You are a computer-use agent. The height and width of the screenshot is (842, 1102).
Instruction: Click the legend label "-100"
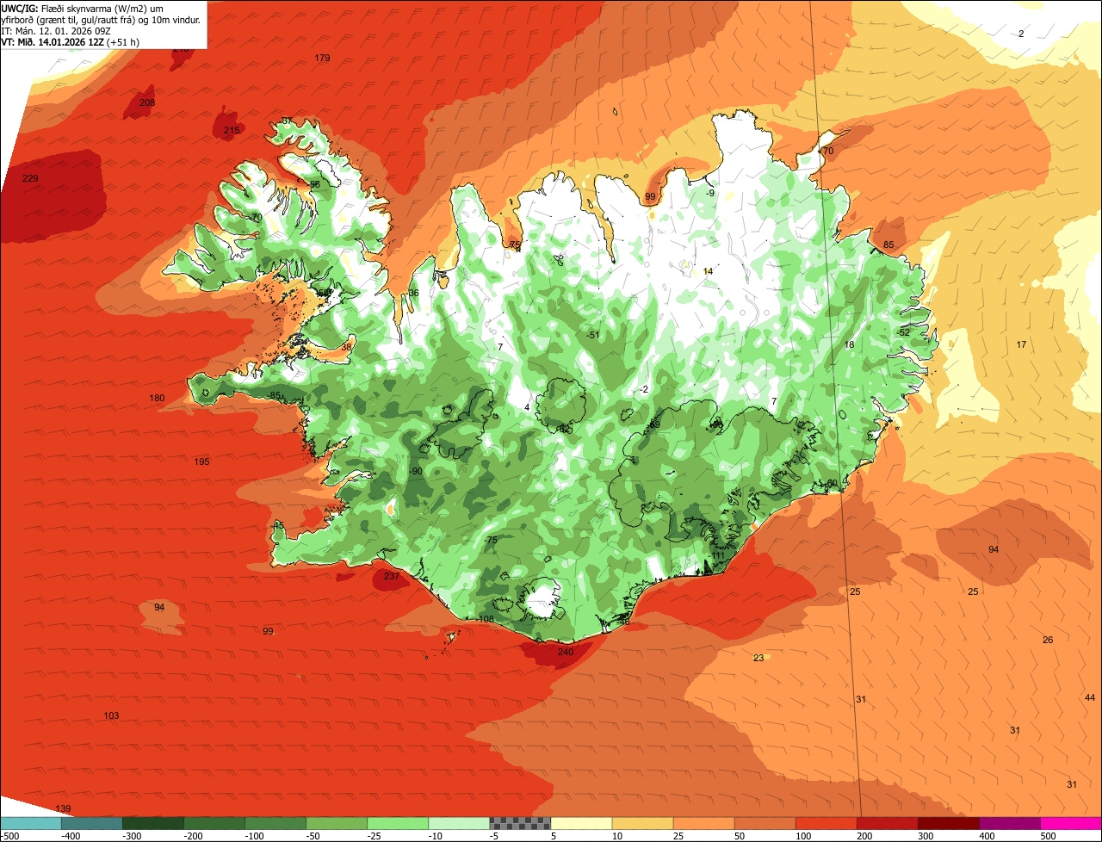[255, 836]
